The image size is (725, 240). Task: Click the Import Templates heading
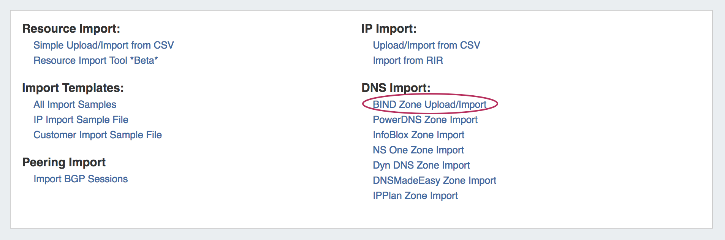73,88
